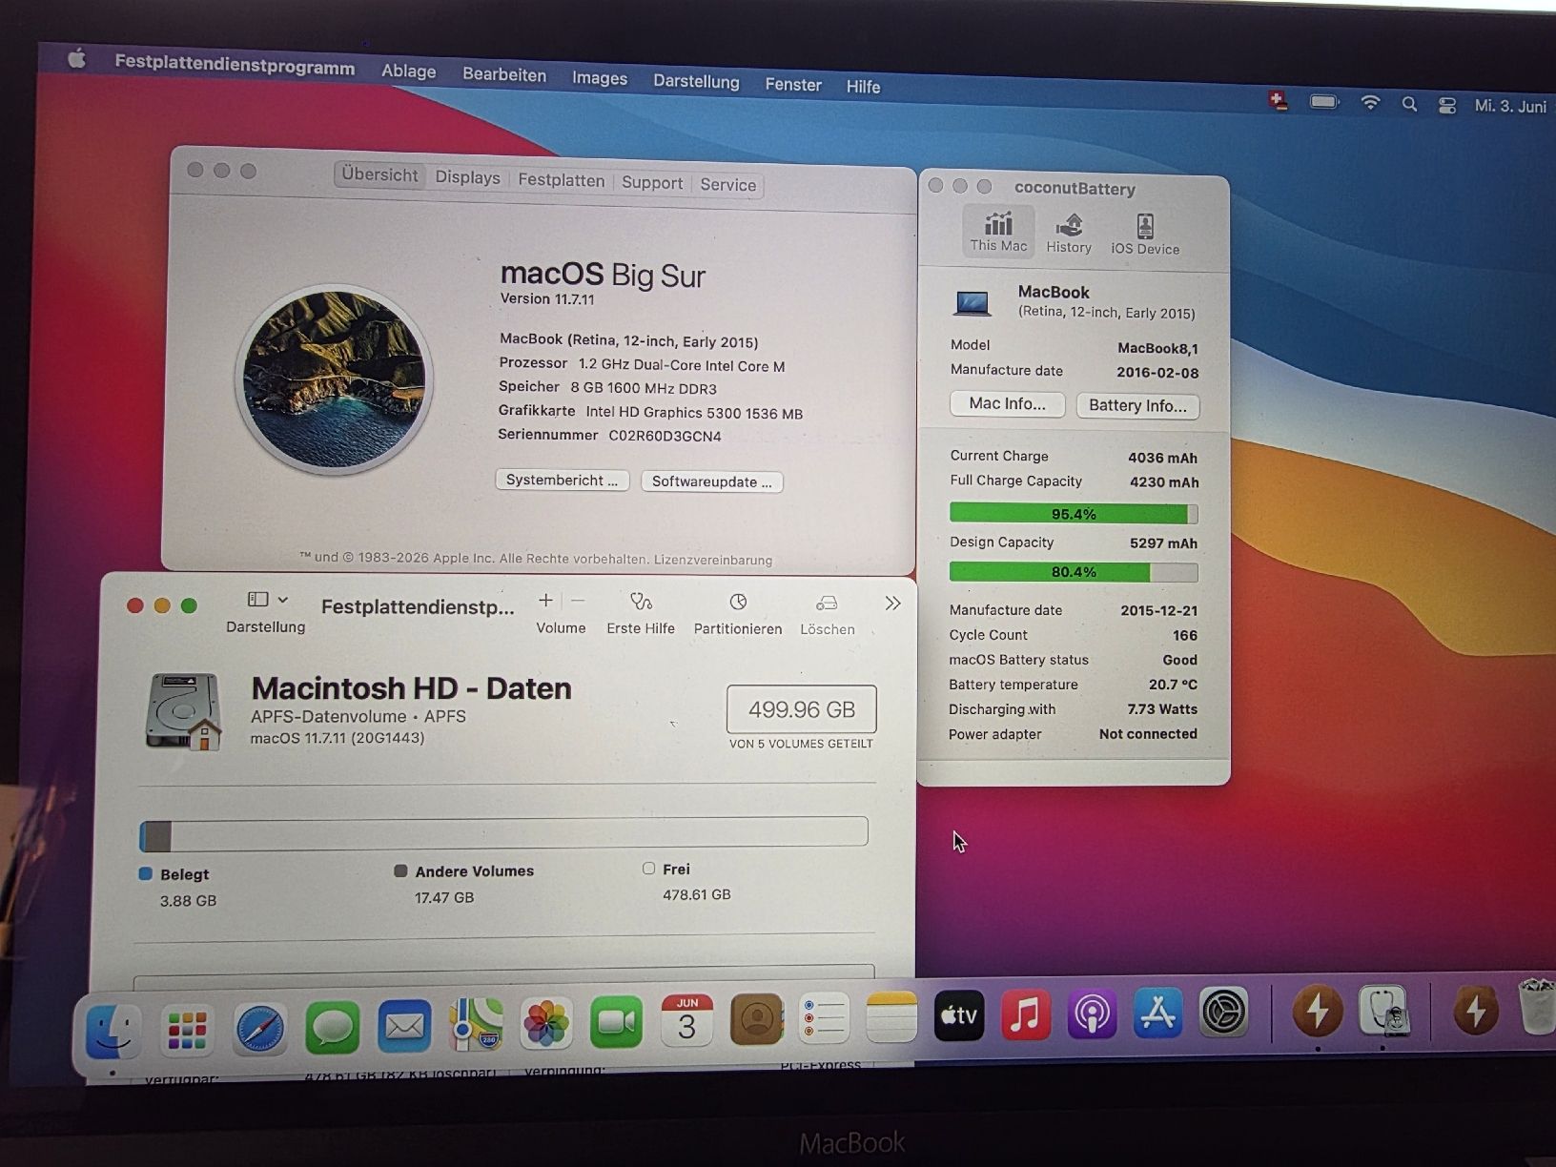Open Safari from the Dock

click(259, 1029)
